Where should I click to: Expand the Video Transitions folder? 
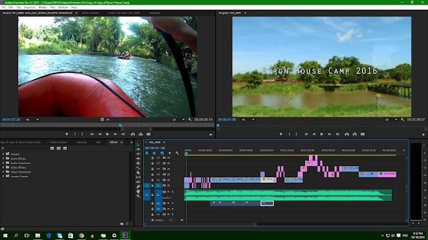pyautogui.click(x=3, y=172)
